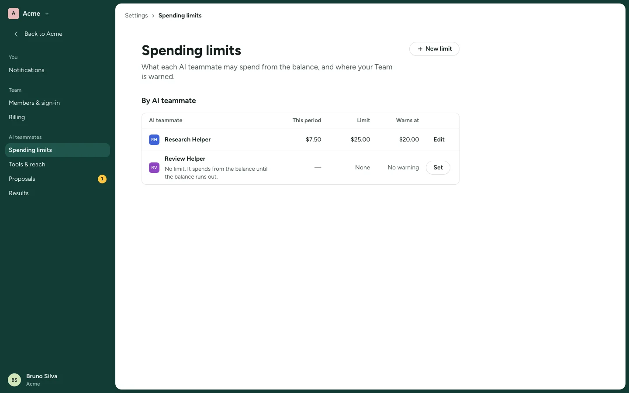Edit the Research Helper limit
The width and height of the screenshot is (629, 393).
pyautogui.click(x=439, y=140)
